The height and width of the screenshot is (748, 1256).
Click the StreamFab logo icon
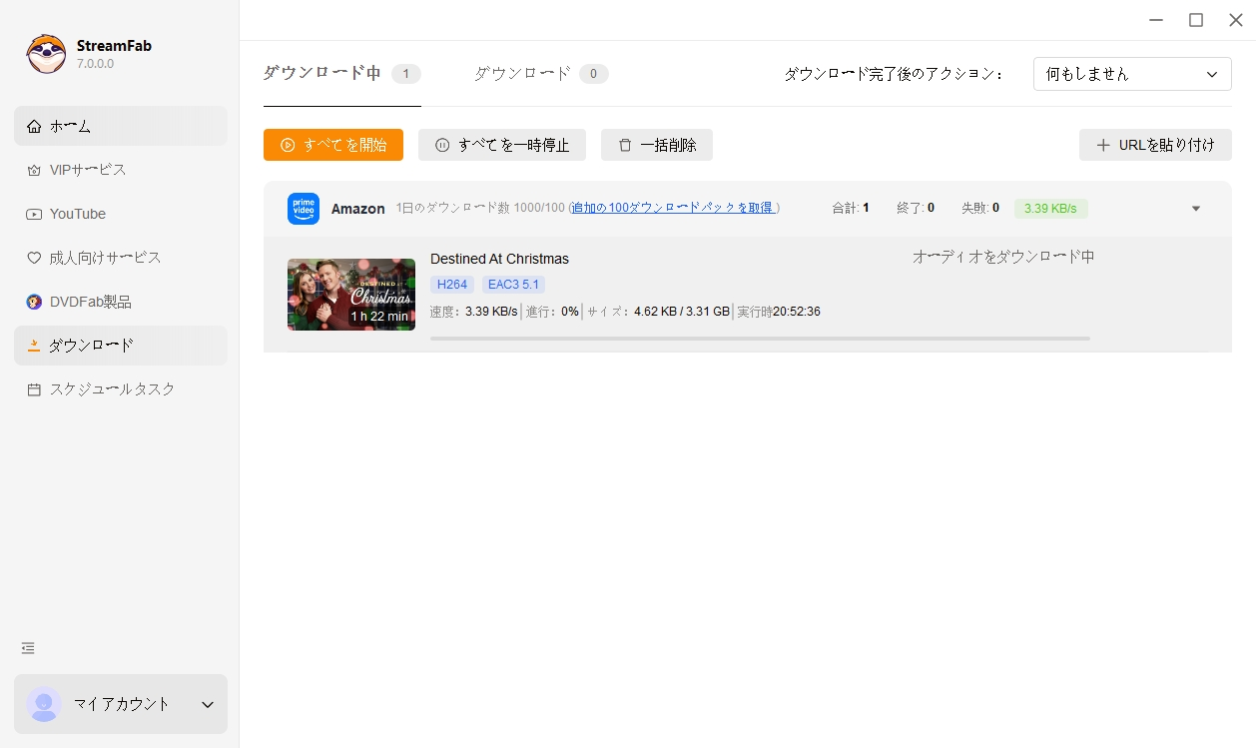(x=45, y=52)
